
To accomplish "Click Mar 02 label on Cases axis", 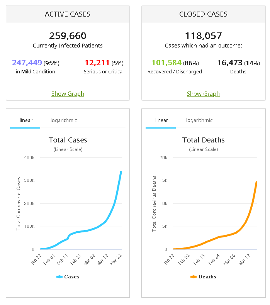I will (89, 259).
